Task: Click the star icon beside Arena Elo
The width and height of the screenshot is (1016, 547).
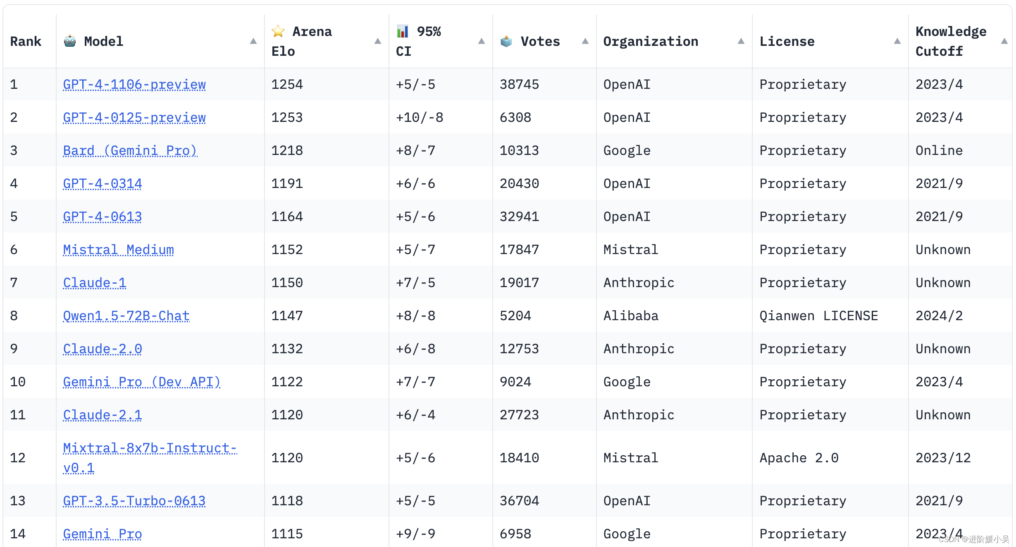Action: pos(278,31)
